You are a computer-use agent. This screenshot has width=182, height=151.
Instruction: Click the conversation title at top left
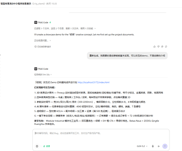point(16,4)
